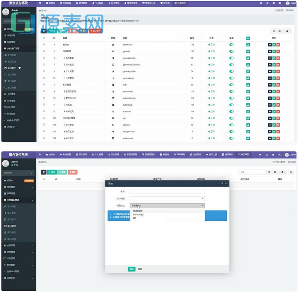Click the 名称 input field in the 添加 dialog
The width and height of the screenshot is (298, 292).
tap(167, 191)
